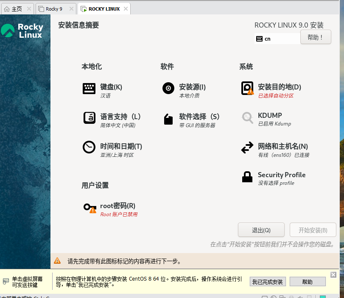344x298 pixels.
Task: Switch to the 主页 tab
Action: tap(17, 9)
